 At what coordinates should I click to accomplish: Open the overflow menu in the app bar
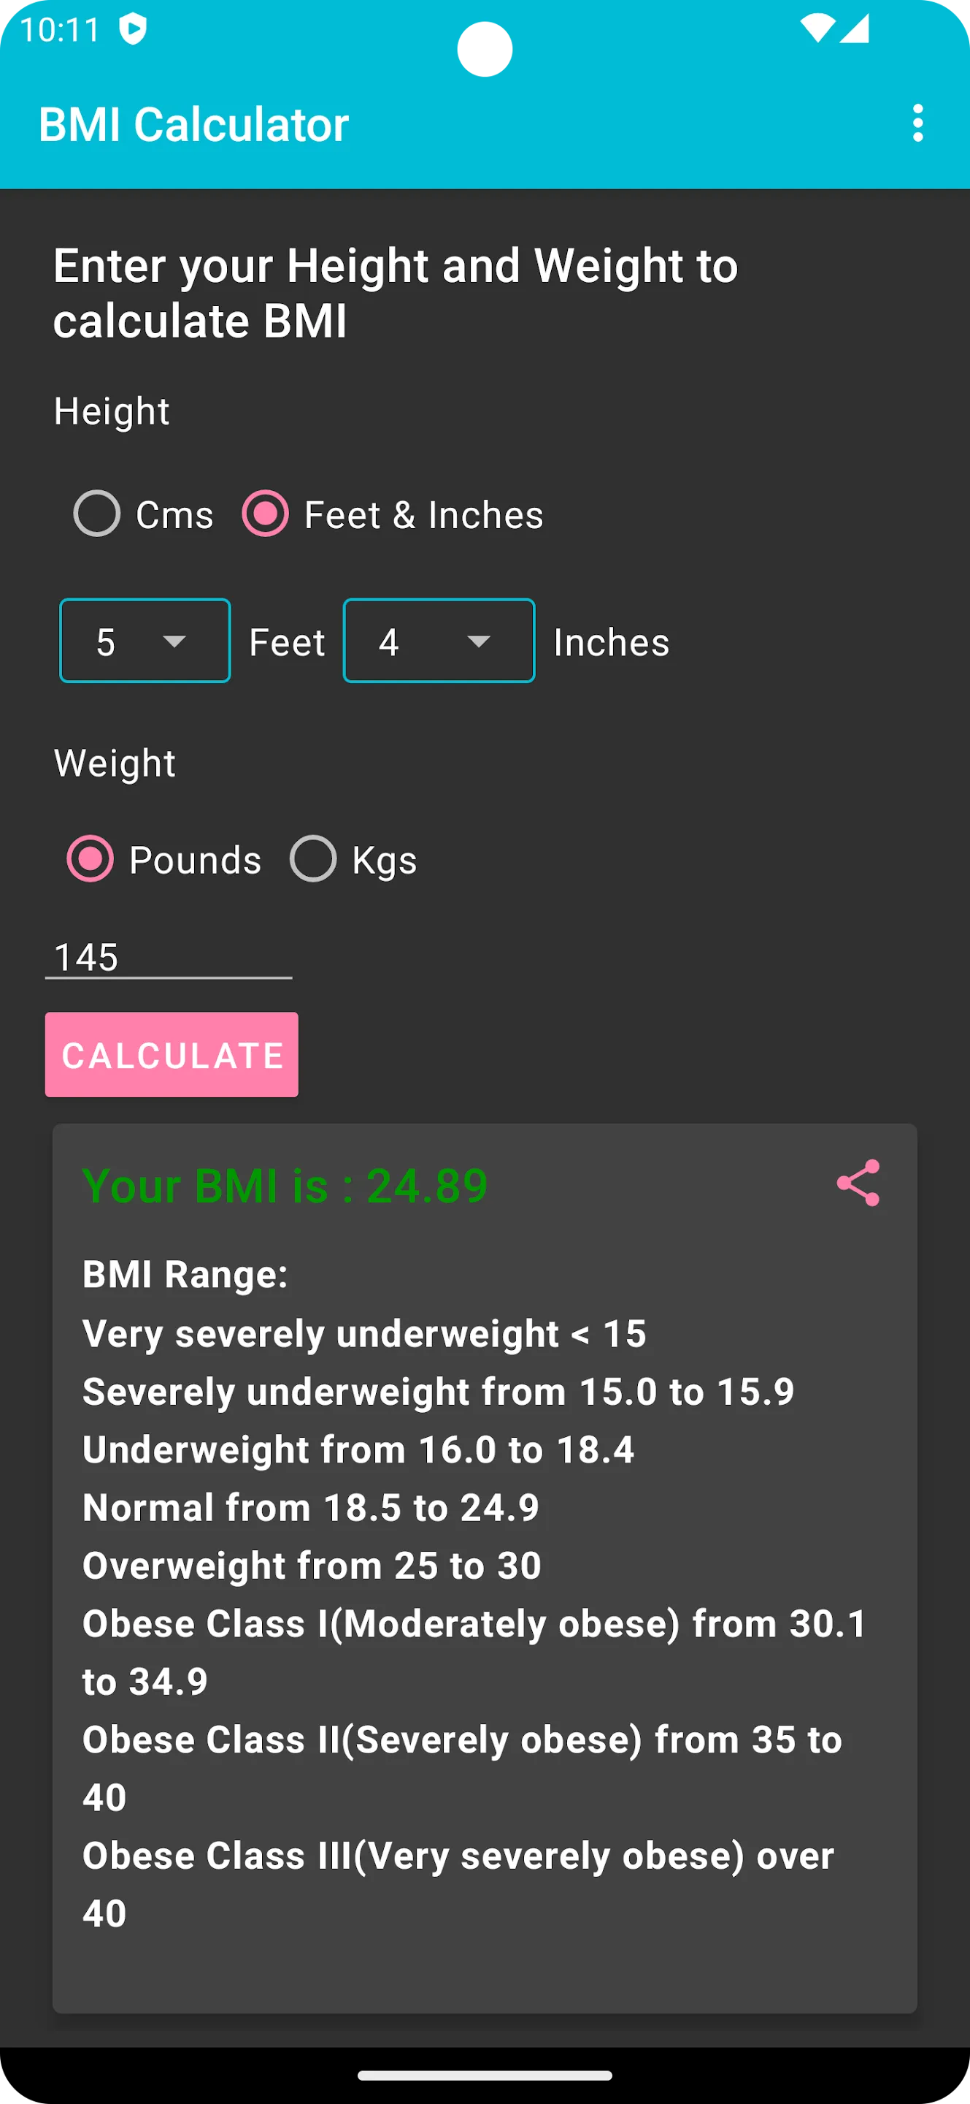click(919, 124)
